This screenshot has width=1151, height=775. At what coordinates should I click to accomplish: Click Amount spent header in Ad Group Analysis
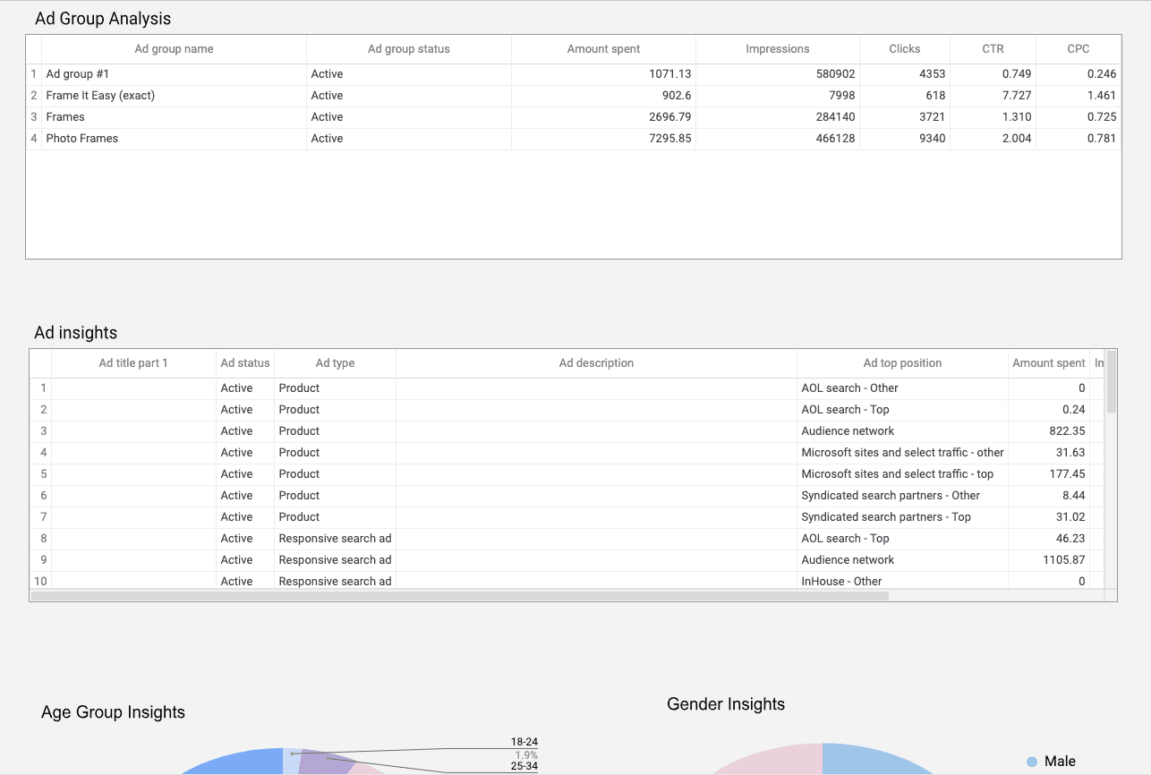coord(603,49)
